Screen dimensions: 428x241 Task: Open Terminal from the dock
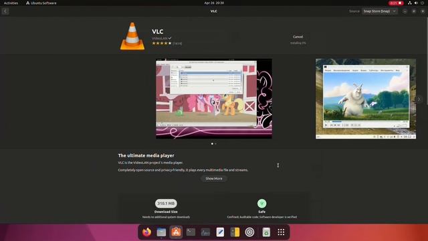[x=191, y=232]
